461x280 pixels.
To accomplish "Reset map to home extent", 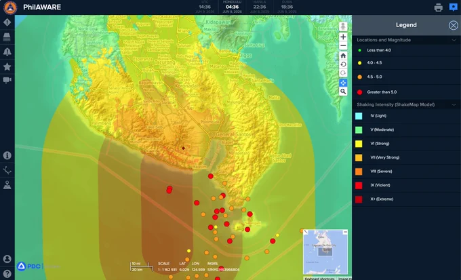I will (x=343, y=56).
